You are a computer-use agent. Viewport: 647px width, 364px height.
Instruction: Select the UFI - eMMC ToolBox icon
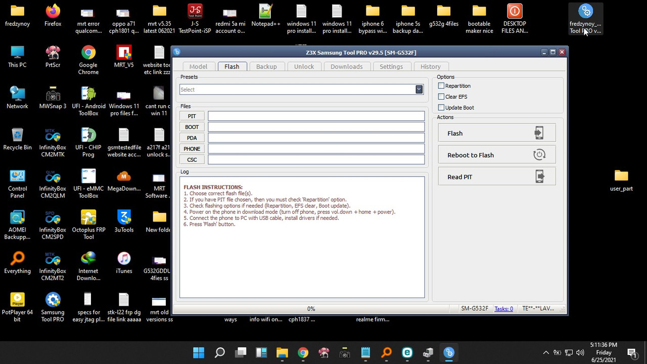(x=88, y=184)
